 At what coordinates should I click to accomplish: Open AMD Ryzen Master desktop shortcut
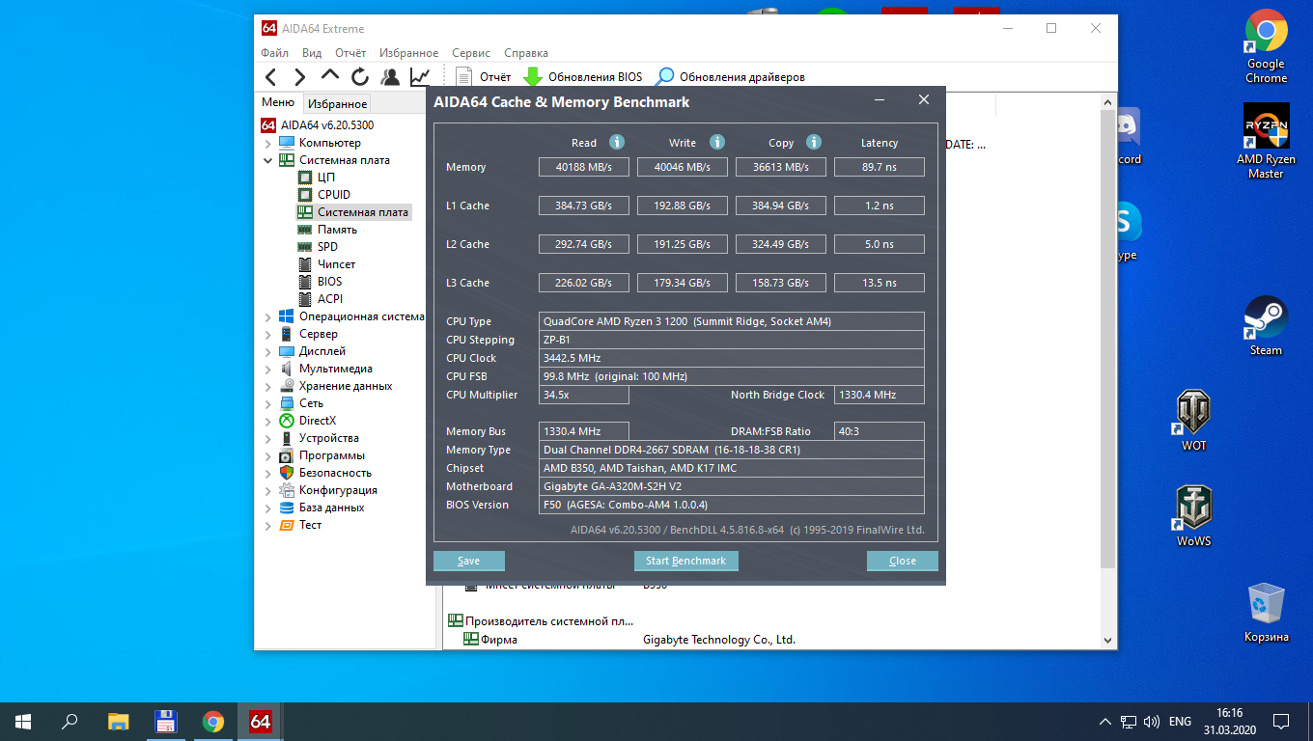[1266, 142]
